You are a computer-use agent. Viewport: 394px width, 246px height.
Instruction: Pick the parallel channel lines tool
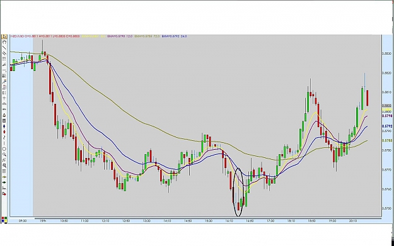pyautogui.click(x=4, y=53)
